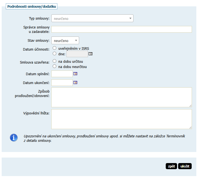Screen dimensions: 198x178
Task: Open calendar picker beside the 'dne' field
Action: click(x=90, y=54)
